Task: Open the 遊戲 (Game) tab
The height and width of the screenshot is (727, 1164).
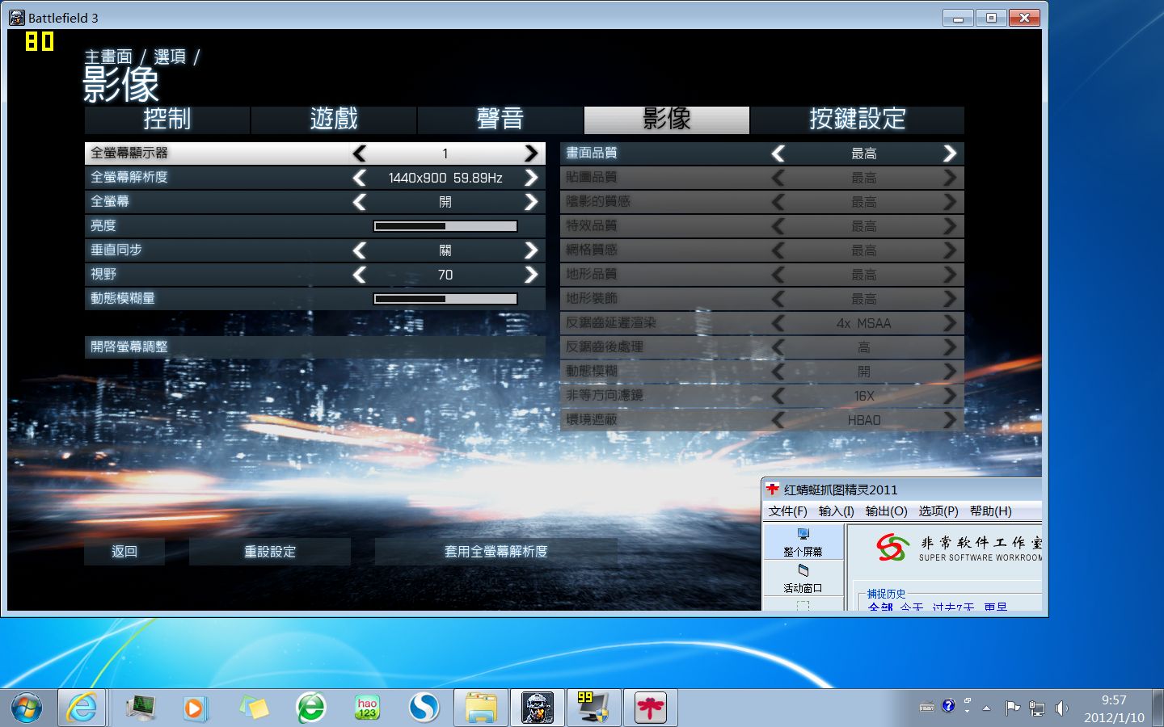Action: pyautogui.click(x=334, y=120)
